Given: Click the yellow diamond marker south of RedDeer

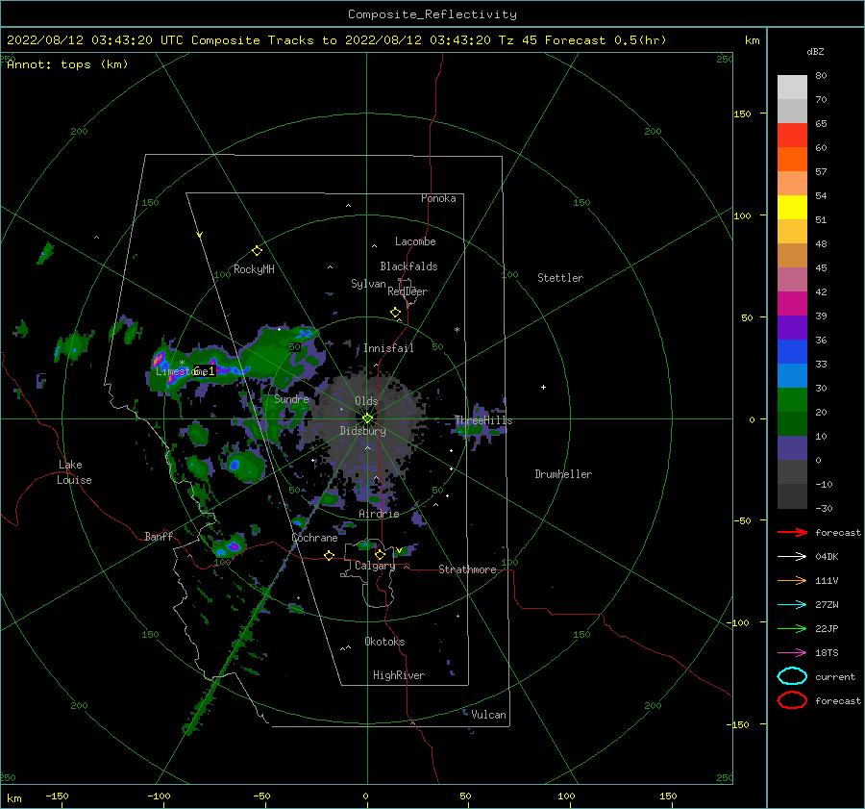Looking at the screenshot, I should pos(395,313).
